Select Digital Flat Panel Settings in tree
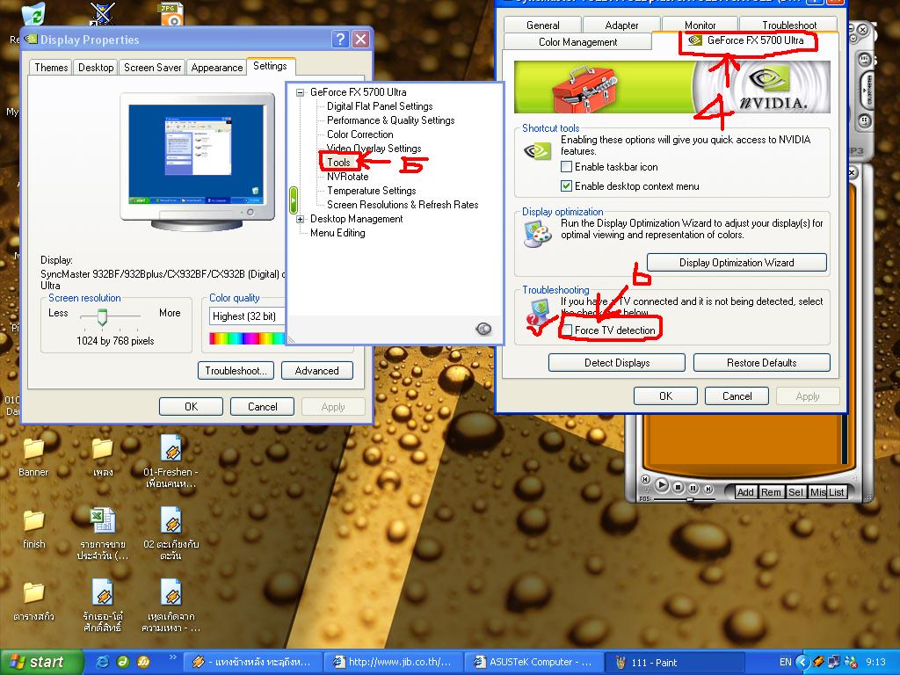Viewport: 900px width, 675px height. tap(380, 106)
